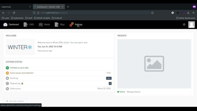This screenshot has height=111, width=197.
Task: Close the Dashboard Winter CMS tab
Action: coord(62,7)
